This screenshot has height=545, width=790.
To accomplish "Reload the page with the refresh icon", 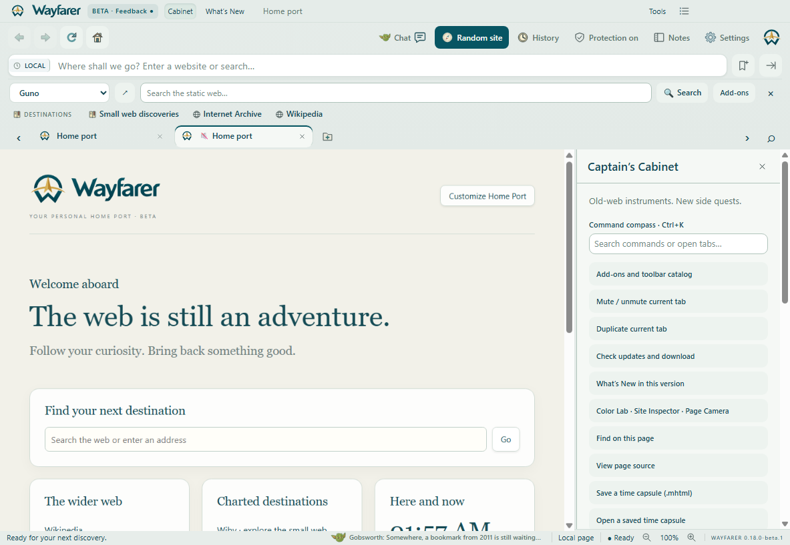I will pos(71,38).
